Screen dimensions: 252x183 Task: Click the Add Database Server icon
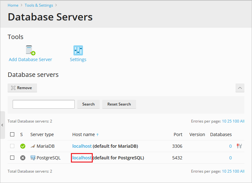[30, 50]
